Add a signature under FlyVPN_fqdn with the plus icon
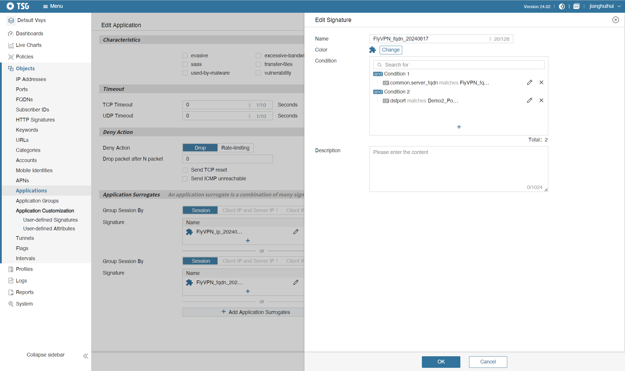This screenshot has width=625, height=371. [248, 291]
